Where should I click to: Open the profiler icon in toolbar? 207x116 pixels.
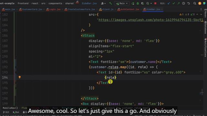(x=147, y=4)
